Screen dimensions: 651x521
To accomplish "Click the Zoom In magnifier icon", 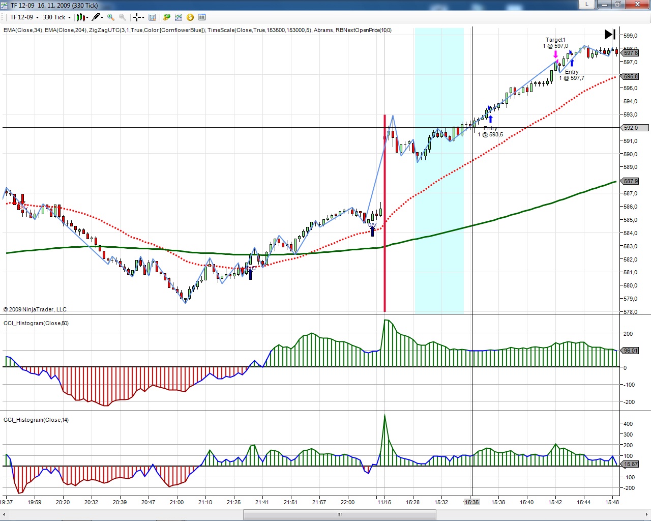I will click(110, 17).
